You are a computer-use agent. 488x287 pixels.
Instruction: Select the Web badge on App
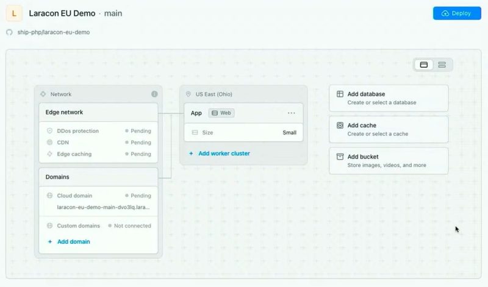click(221, 113)
